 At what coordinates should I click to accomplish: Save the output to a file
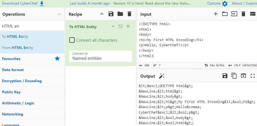tap(225, 76)
